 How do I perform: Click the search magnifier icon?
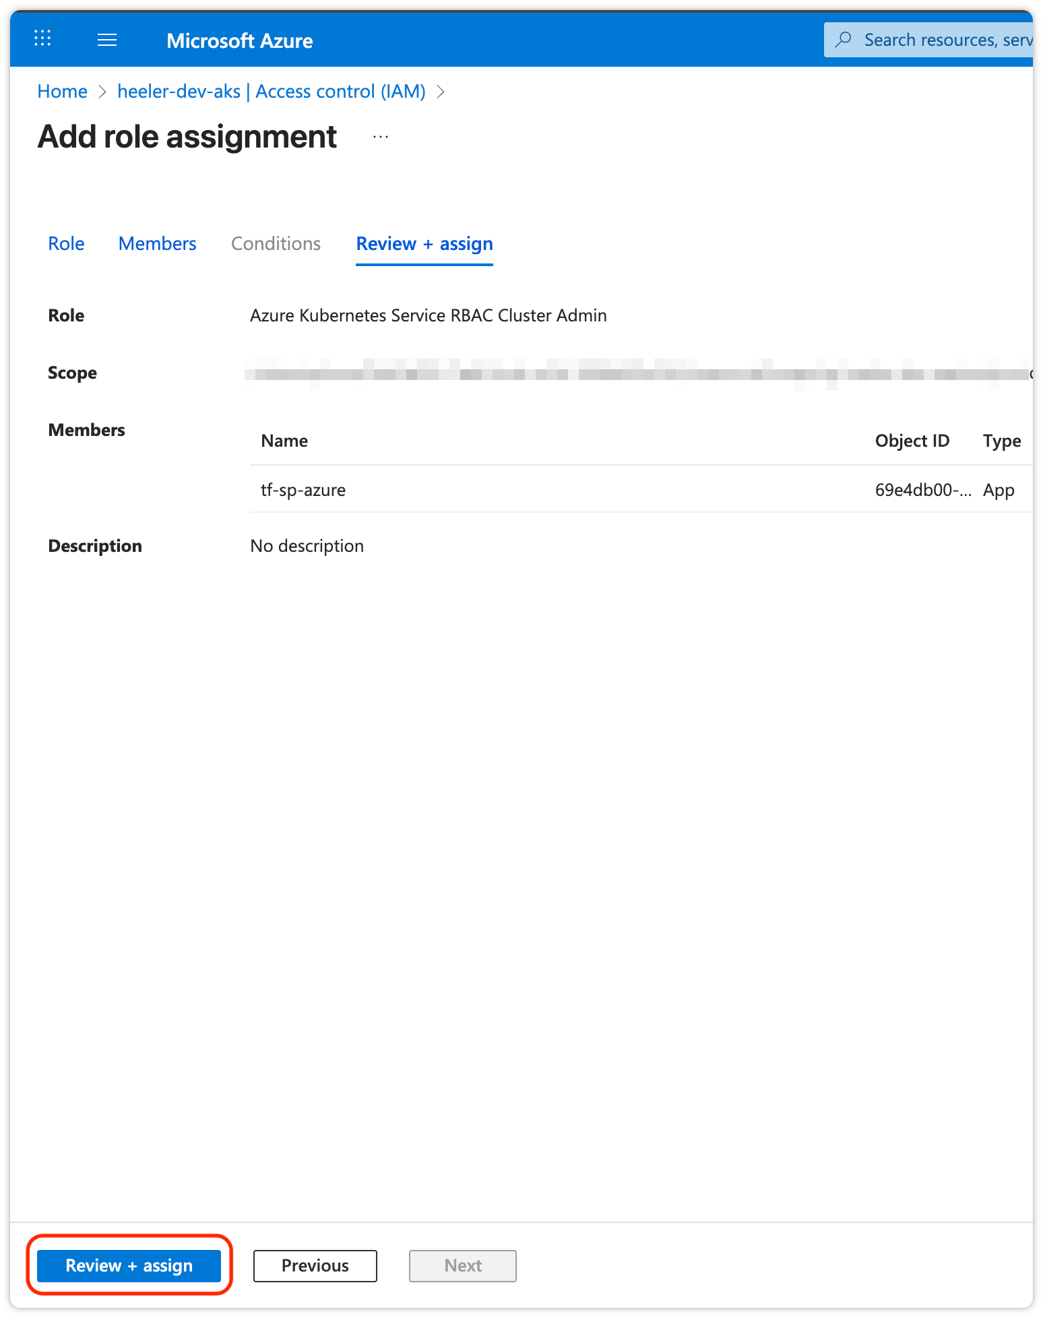tap(843, 40)
